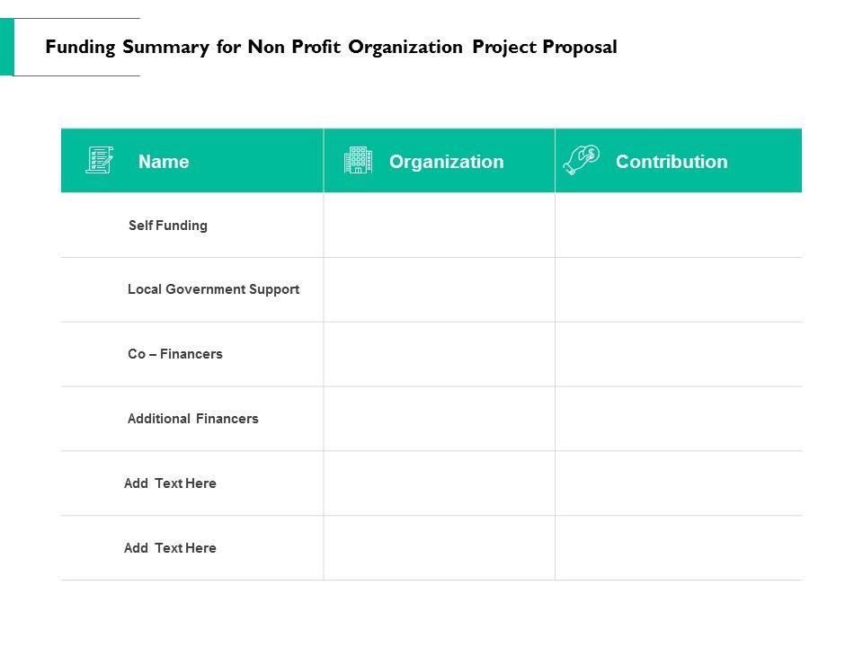Click the checklist icon beside Name

coord(99,161)
